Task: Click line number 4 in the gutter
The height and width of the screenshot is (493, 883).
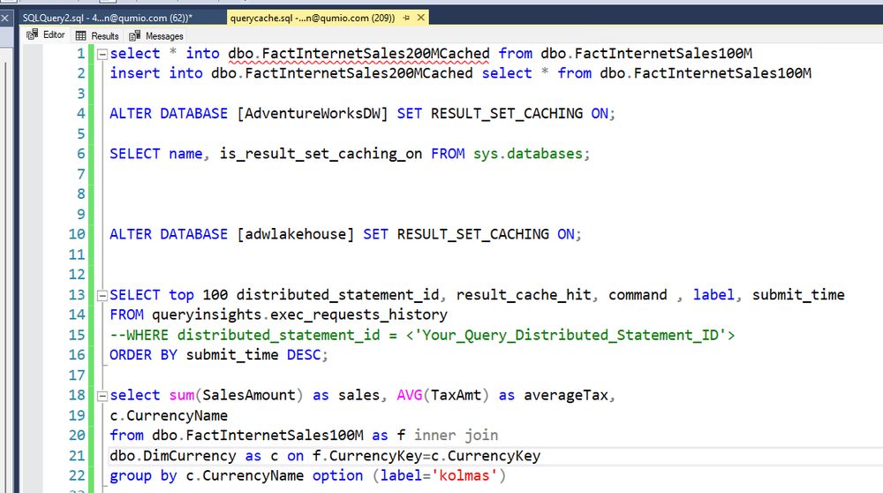Action: pyautogui.click(x=81, y=114)
